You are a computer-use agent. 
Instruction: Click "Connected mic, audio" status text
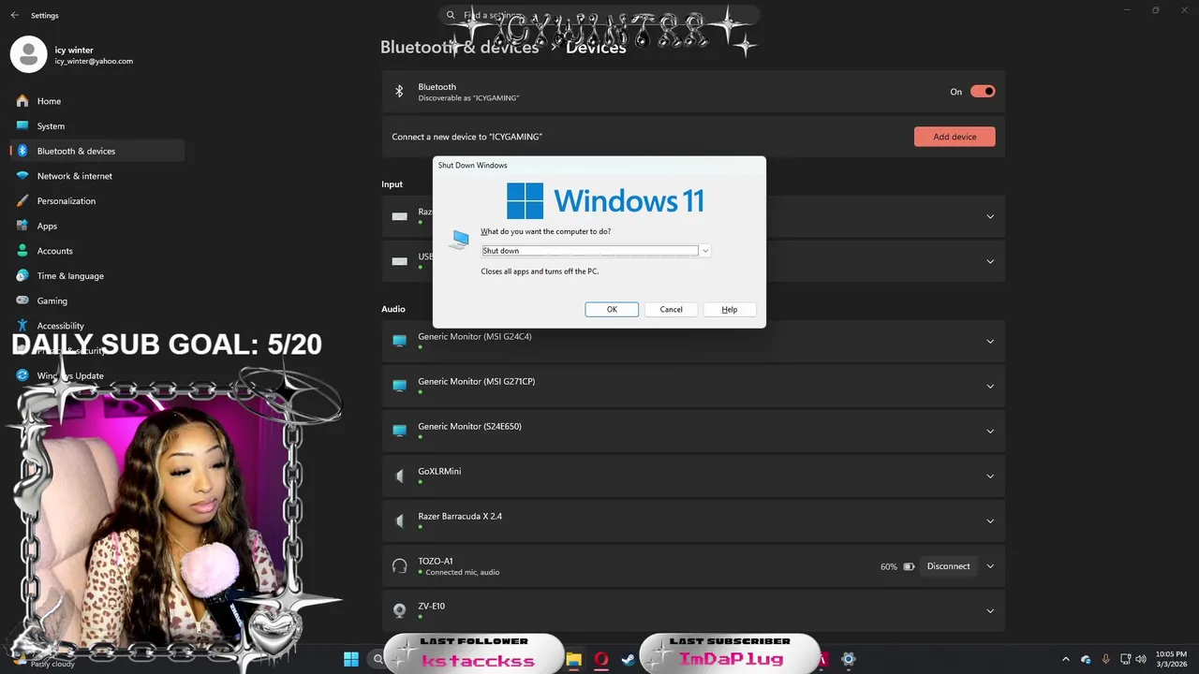click(x=462, y=572)
